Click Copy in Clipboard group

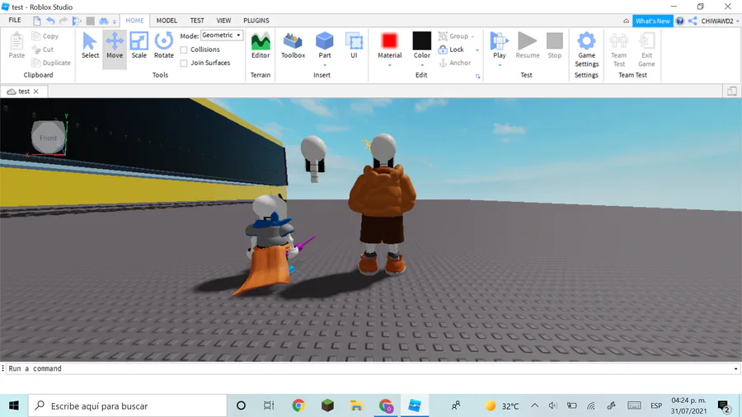coord(45,36)
